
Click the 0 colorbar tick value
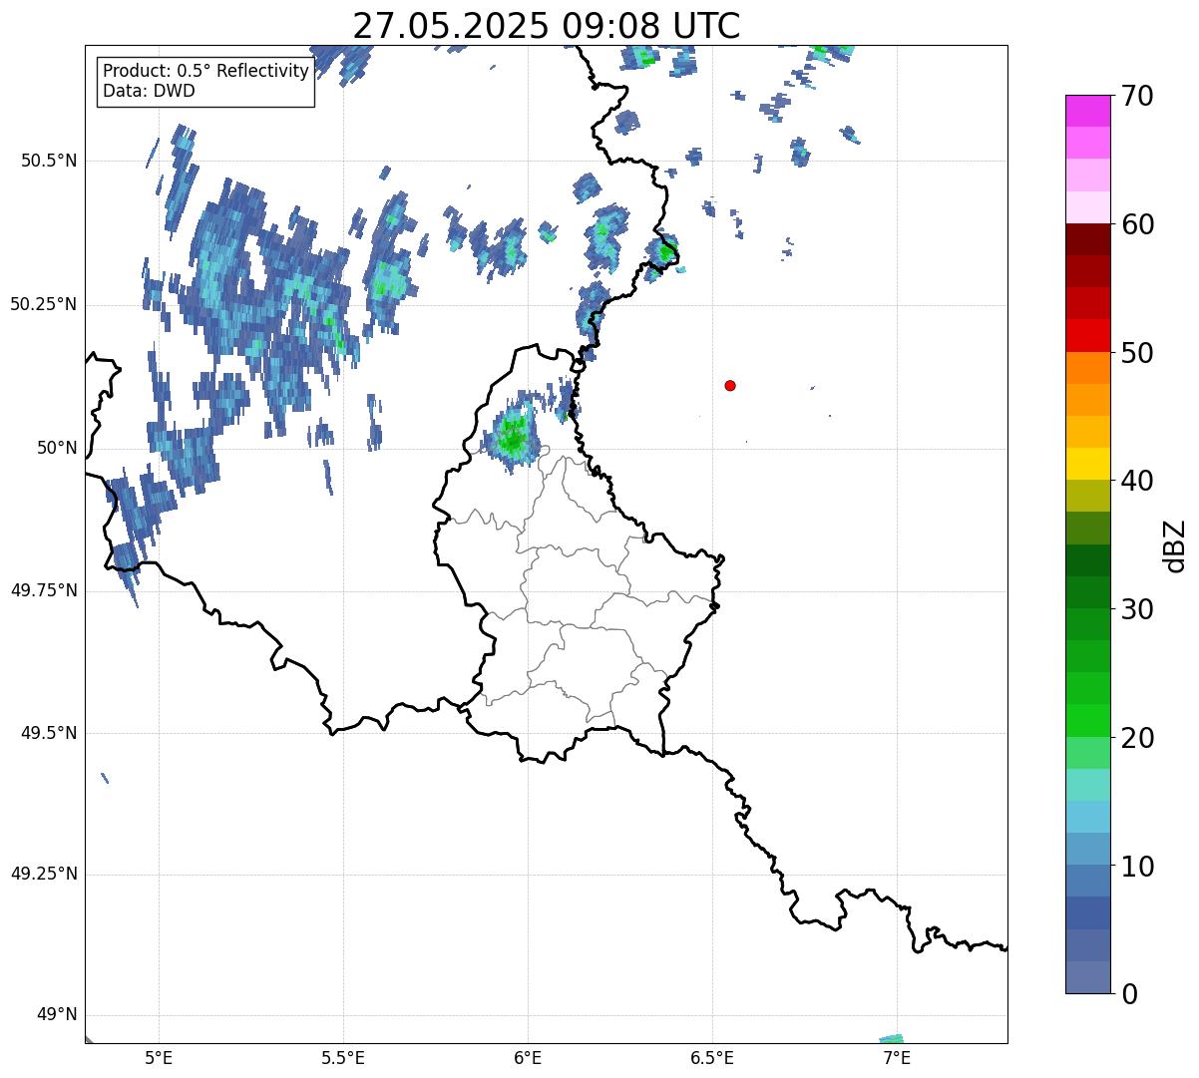click(x=1129, y=993)
